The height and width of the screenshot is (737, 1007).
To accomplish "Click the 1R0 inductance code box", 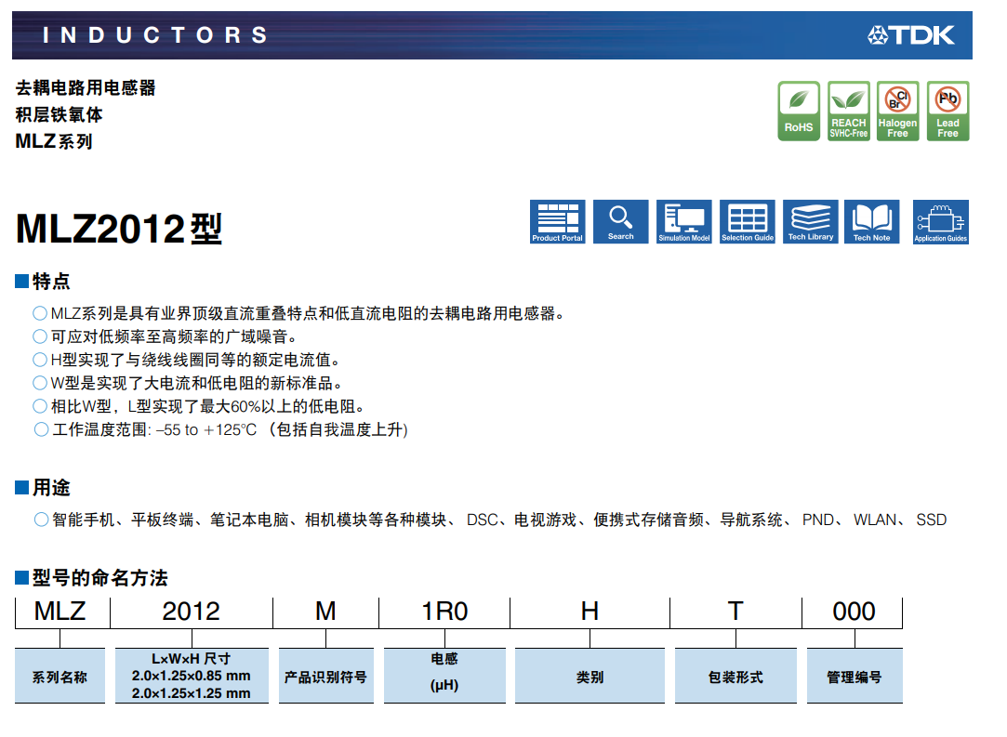I will coord(444,612).
